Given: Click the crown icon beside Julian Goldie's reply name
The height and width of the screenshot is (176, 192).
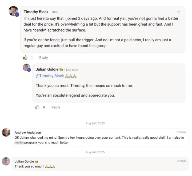Looking at the screenshot, I should (x=61, y=69).
